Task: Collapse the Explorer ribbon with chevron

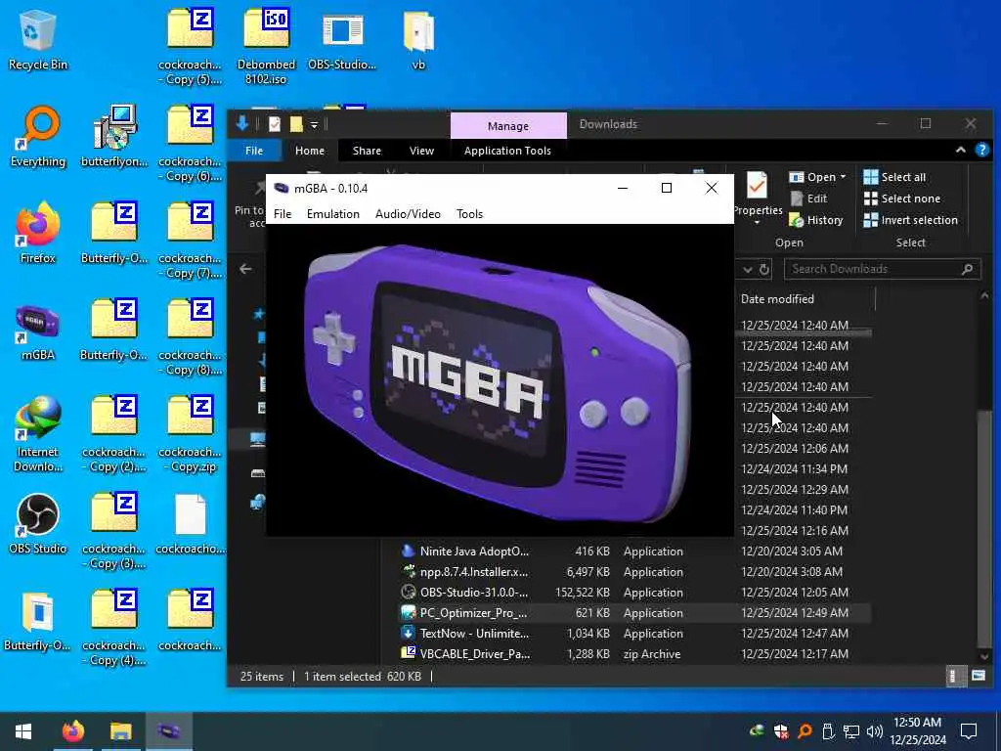Action: click(961, 150)
